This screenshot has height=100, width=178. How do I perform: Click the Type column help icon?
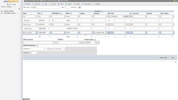[41, 14]
